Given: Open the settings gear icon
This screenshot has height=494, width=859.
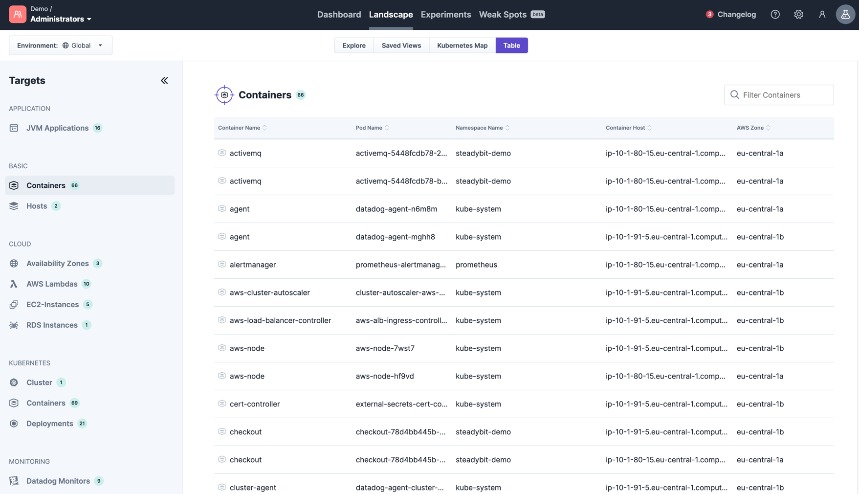Looking at the screenshot, I should [798, 15].
